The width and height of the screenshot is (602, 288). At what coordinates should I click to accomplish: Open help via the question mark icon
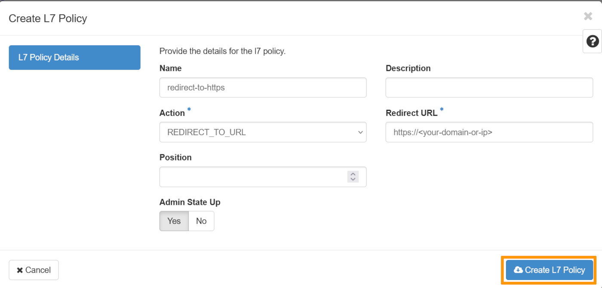(593, 41)
